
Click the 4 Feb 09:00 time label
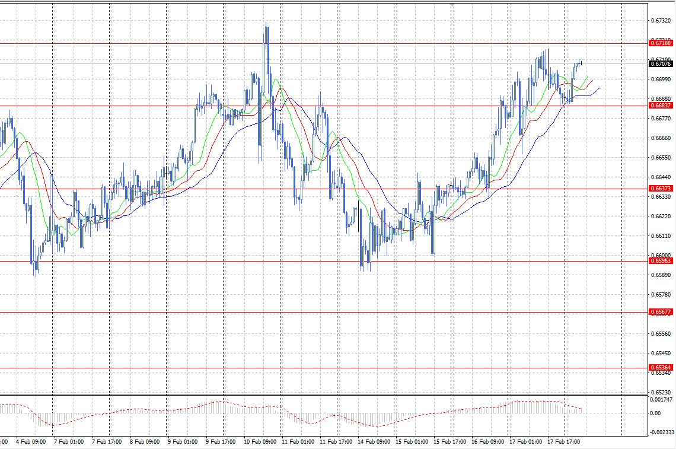(31, 442)
